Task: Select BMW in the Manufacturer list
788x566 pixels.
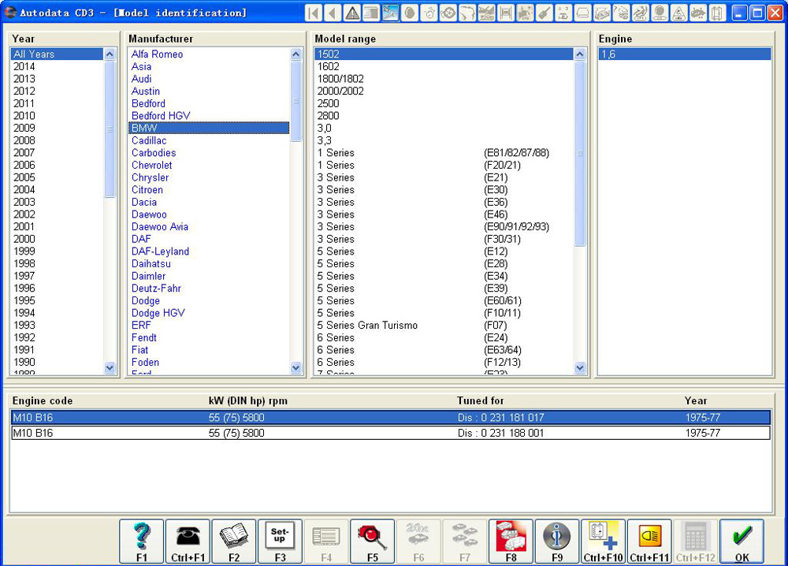Action: [x=209, y=128]
